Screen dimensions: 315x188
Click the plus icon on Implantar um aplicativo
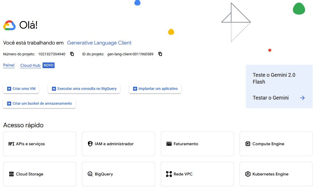pyautogui.click(x=135, y=89)
